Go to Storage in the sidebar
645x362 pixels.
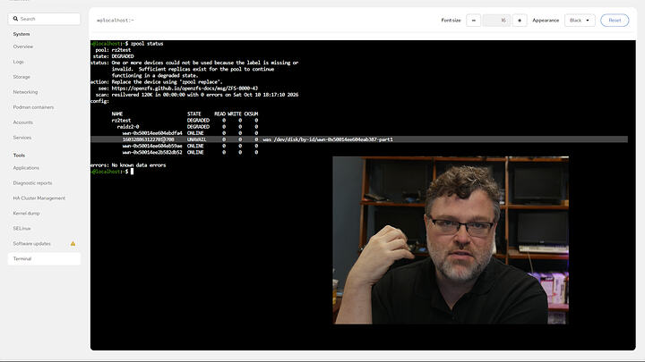click(x=21, y=77)
